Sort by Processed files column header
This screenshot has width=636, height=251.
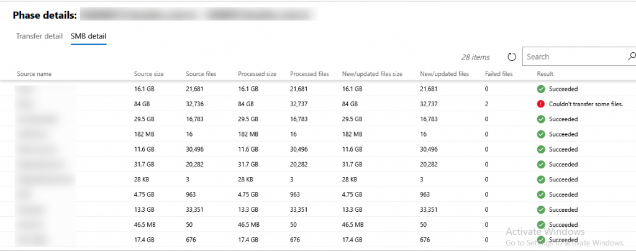309,74
